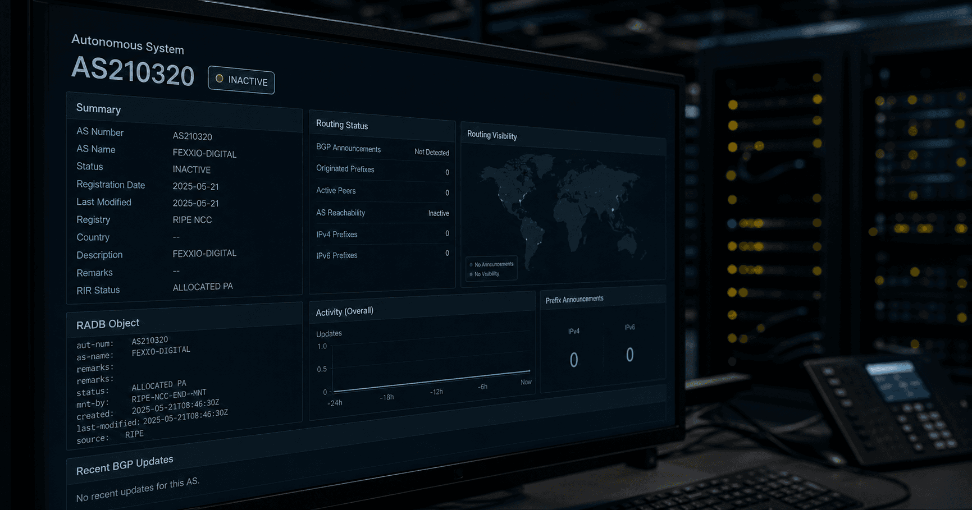
Task: Click Inactive in the AS Reachability row
Action: tap(439, 213)
